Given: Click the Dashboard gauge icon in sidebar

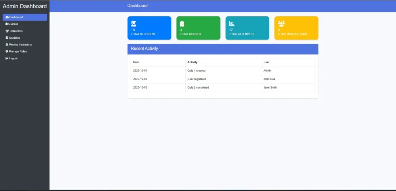Looking at the screenshot, I should coord(7,17).
